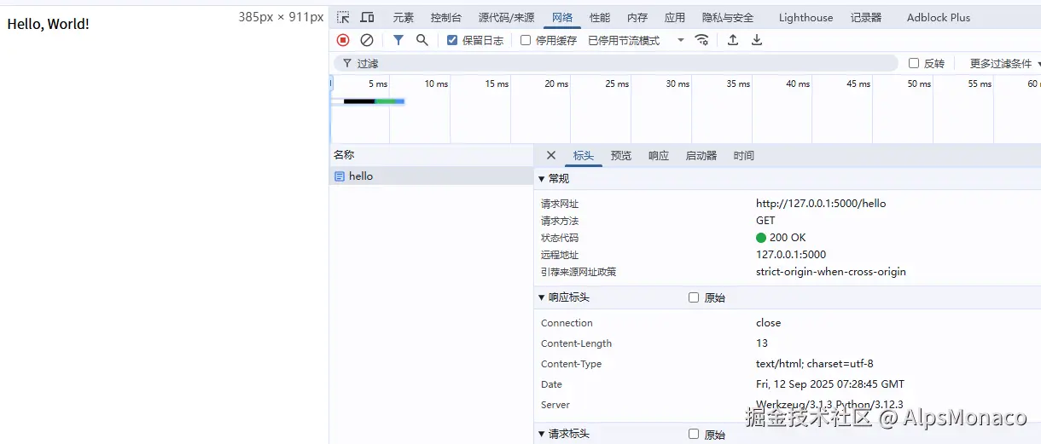Viewport: 1041px width, 444px height.
Task: Click the Content-Length value 13
Action: [762, 343]
